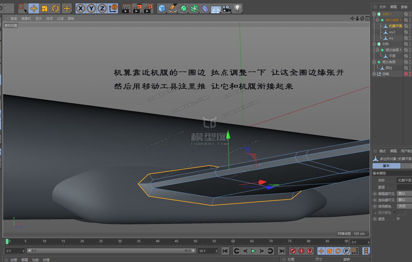
Task: Toggle Z axis lock
Action: point(102,8)
